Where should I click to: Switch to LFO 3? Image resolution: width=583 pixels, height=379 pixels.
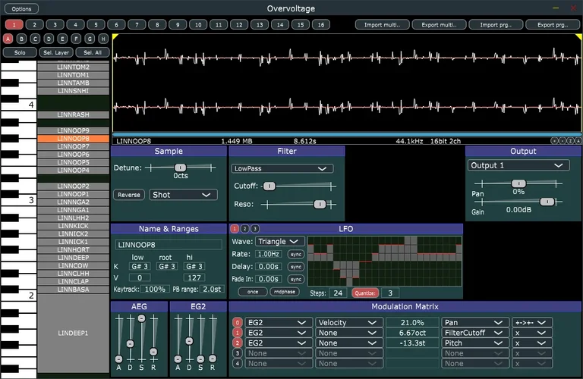click(x=255, y=229)
